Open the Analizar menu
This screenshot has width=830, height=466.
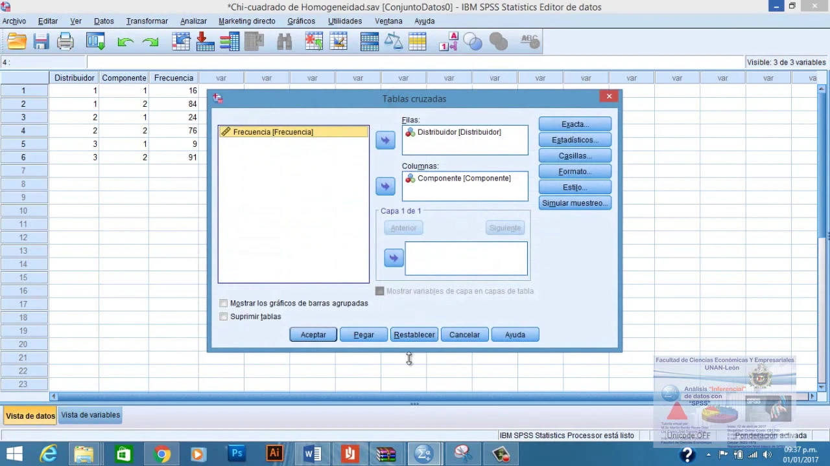[x=193, y=21]
